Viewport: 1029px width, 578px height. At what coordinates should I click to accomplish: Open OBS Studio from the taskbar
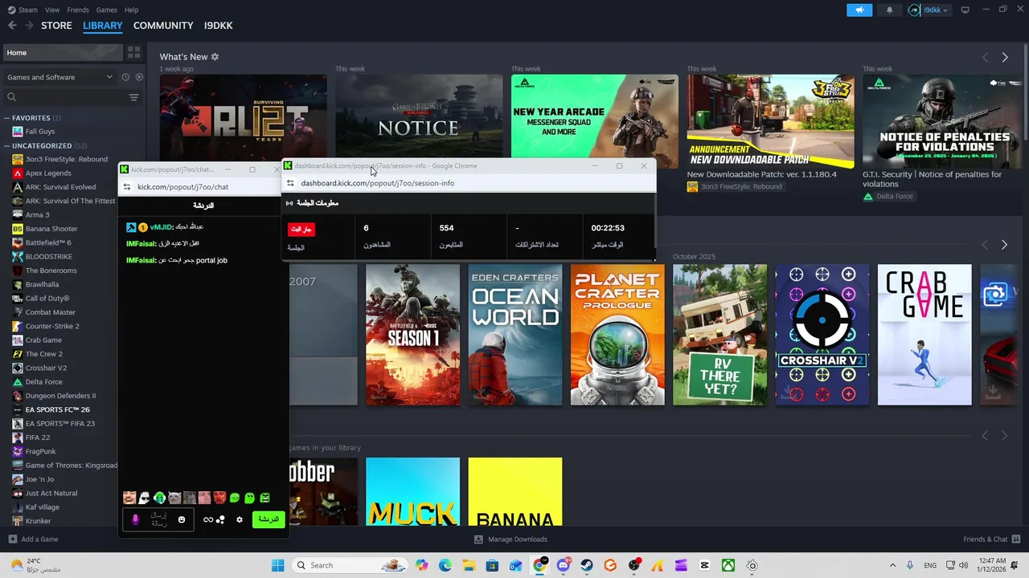634,565
